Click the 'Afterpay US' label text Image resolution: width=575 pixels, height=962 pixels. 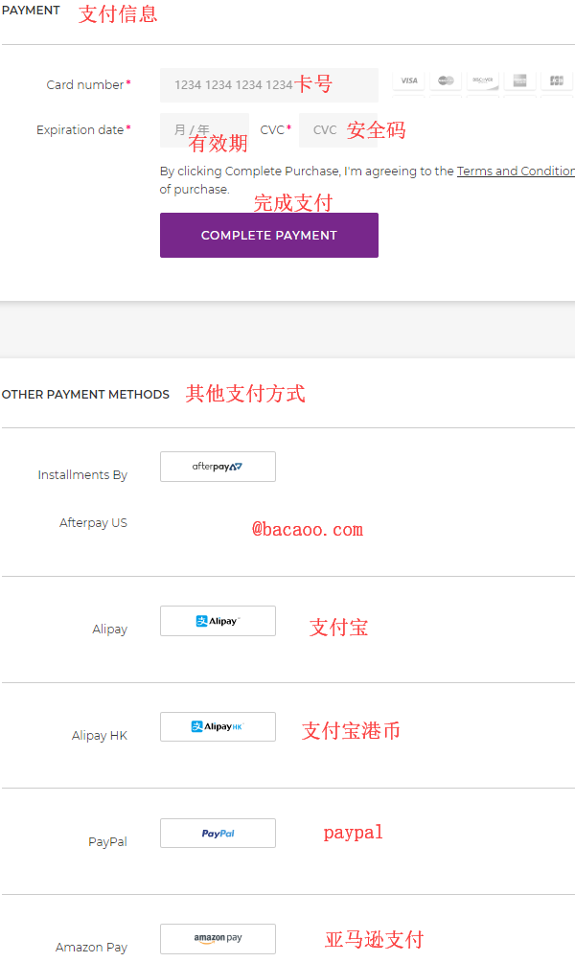point(93,523)
